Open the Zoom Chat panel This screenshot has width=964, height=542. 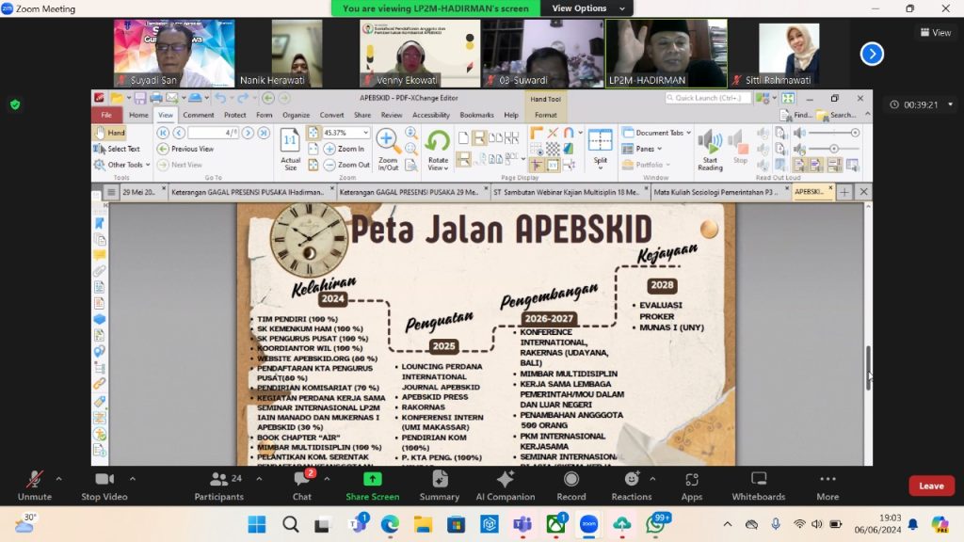pos(302,486)
